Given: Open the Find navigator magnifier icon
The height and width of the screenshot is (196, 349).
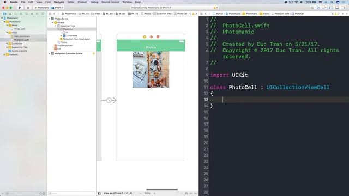Looking at the screenshot, I should click(15, 14).
